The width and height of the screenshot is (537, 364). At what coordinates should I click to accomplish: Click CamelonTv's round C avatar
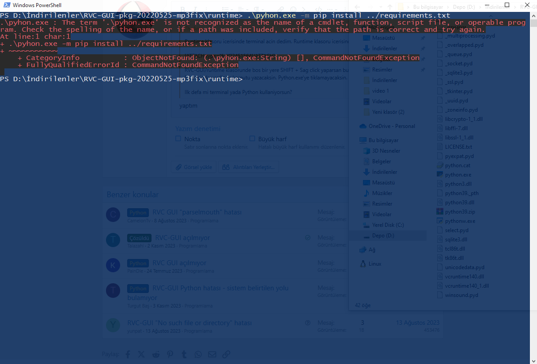coord(113,215)
